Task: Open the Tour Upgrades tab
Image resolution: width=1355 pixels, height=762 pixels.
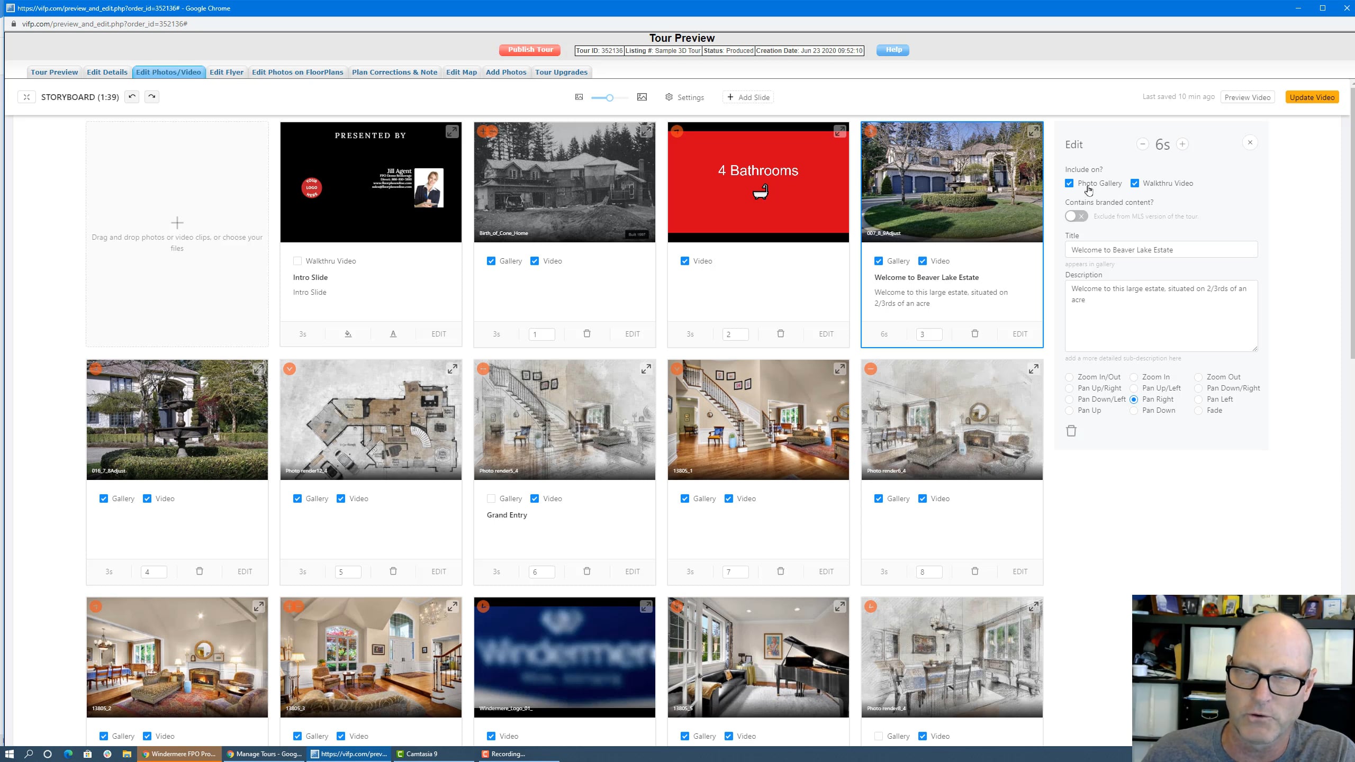Action: coord(561,72)
